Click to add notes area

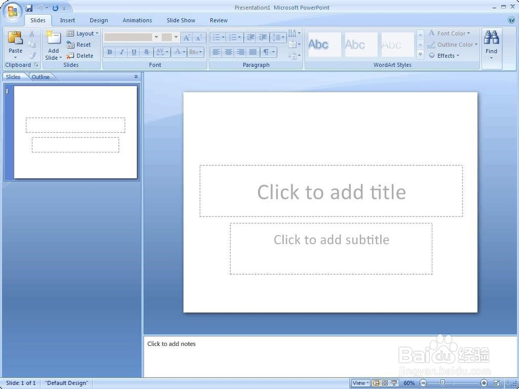click(x=330, y=357)
